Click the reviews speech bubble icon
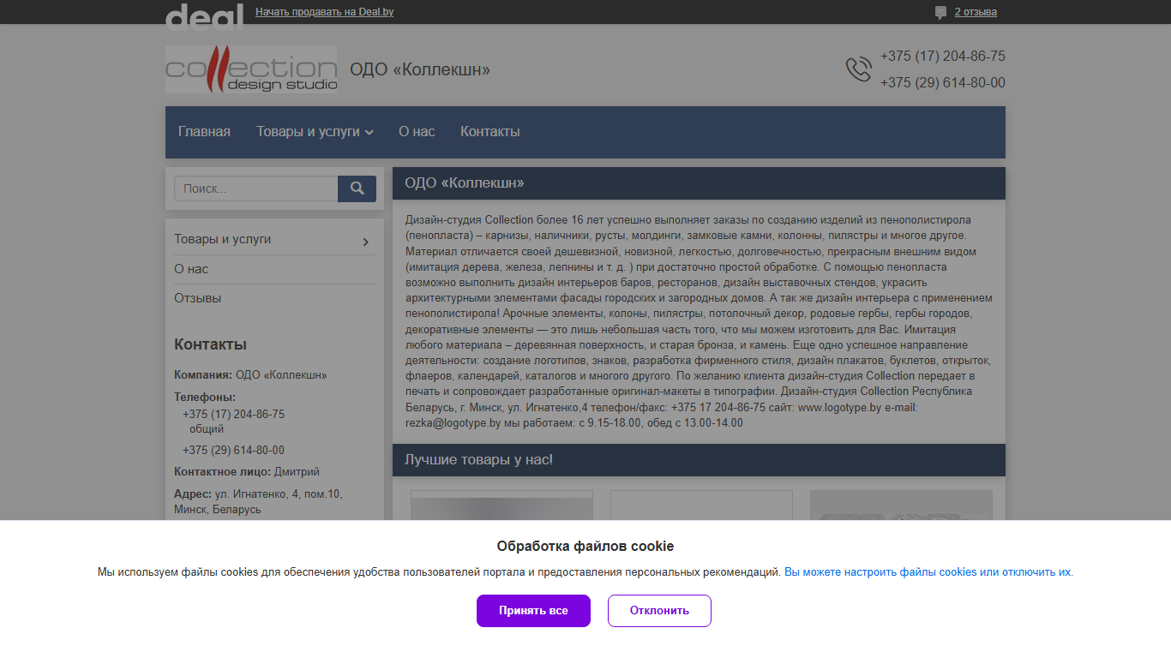1171x658 pixels. 940,12
